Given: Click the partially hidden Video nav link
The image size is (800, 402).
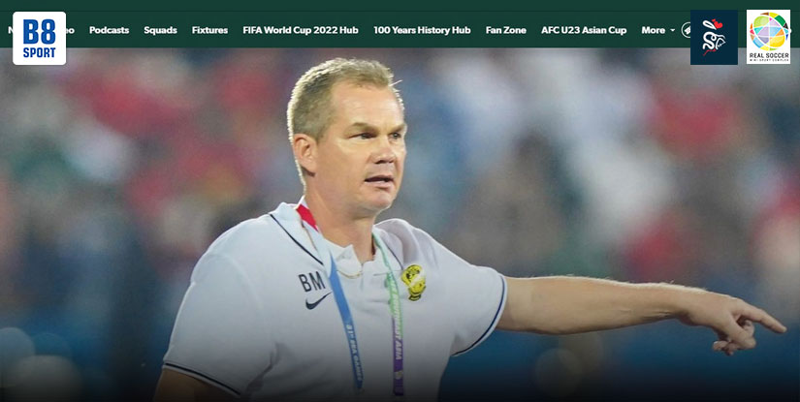Looking at the screenshot, I should coord(70,30).
